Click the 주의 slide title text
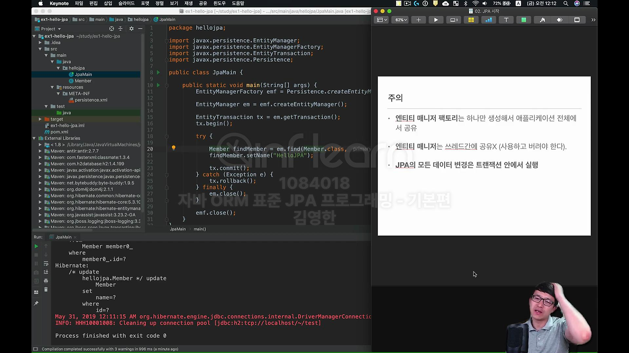The height and width of the screenshot is (353, 629). coord(395,98)
